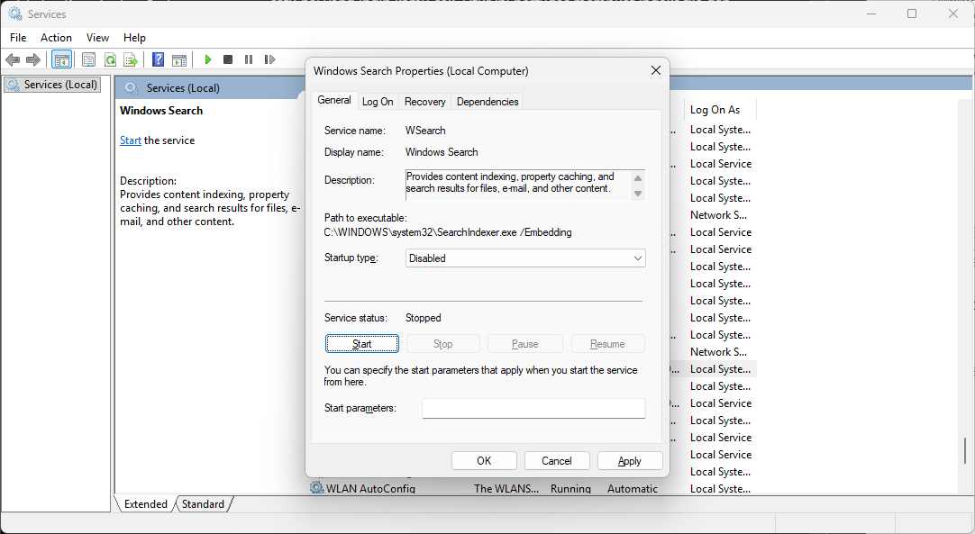The image size is (975, 534).
Task: Click the greyed Stop button
Action: [x=442, y=344]
